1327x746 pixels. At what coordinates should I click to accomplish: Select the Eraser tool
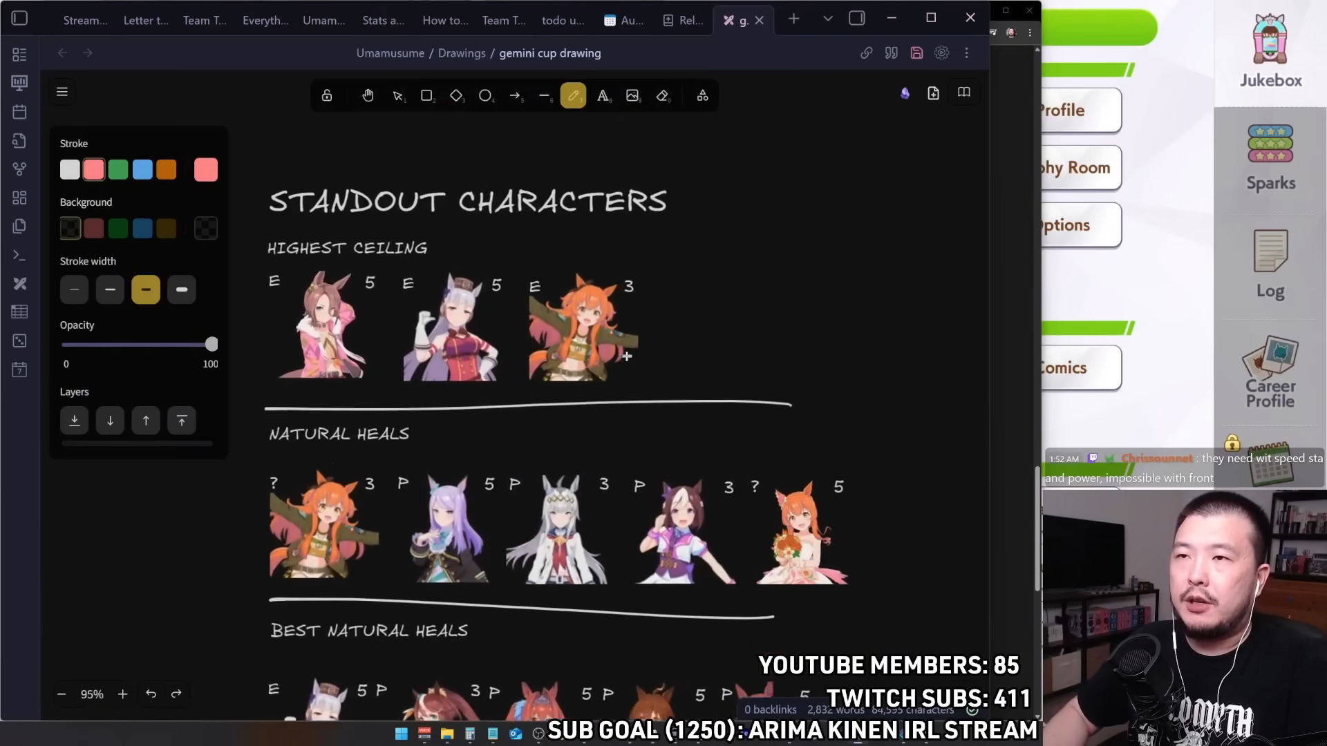[x=662, y=96]
